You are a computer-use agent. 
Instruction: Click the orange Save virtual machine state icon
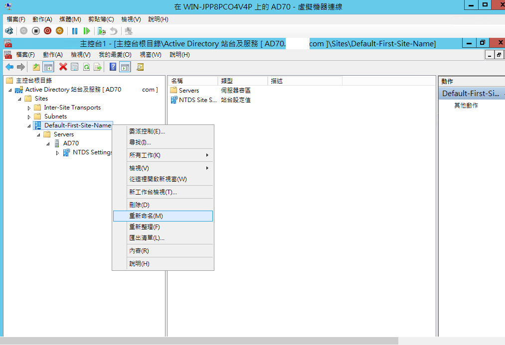(60, 31)
